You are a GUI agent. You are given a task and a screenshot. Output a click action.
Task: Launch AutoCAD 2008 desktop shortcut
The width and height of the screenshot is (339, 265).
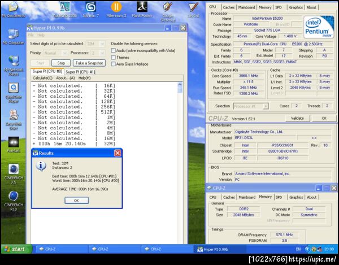click(65, 9)
